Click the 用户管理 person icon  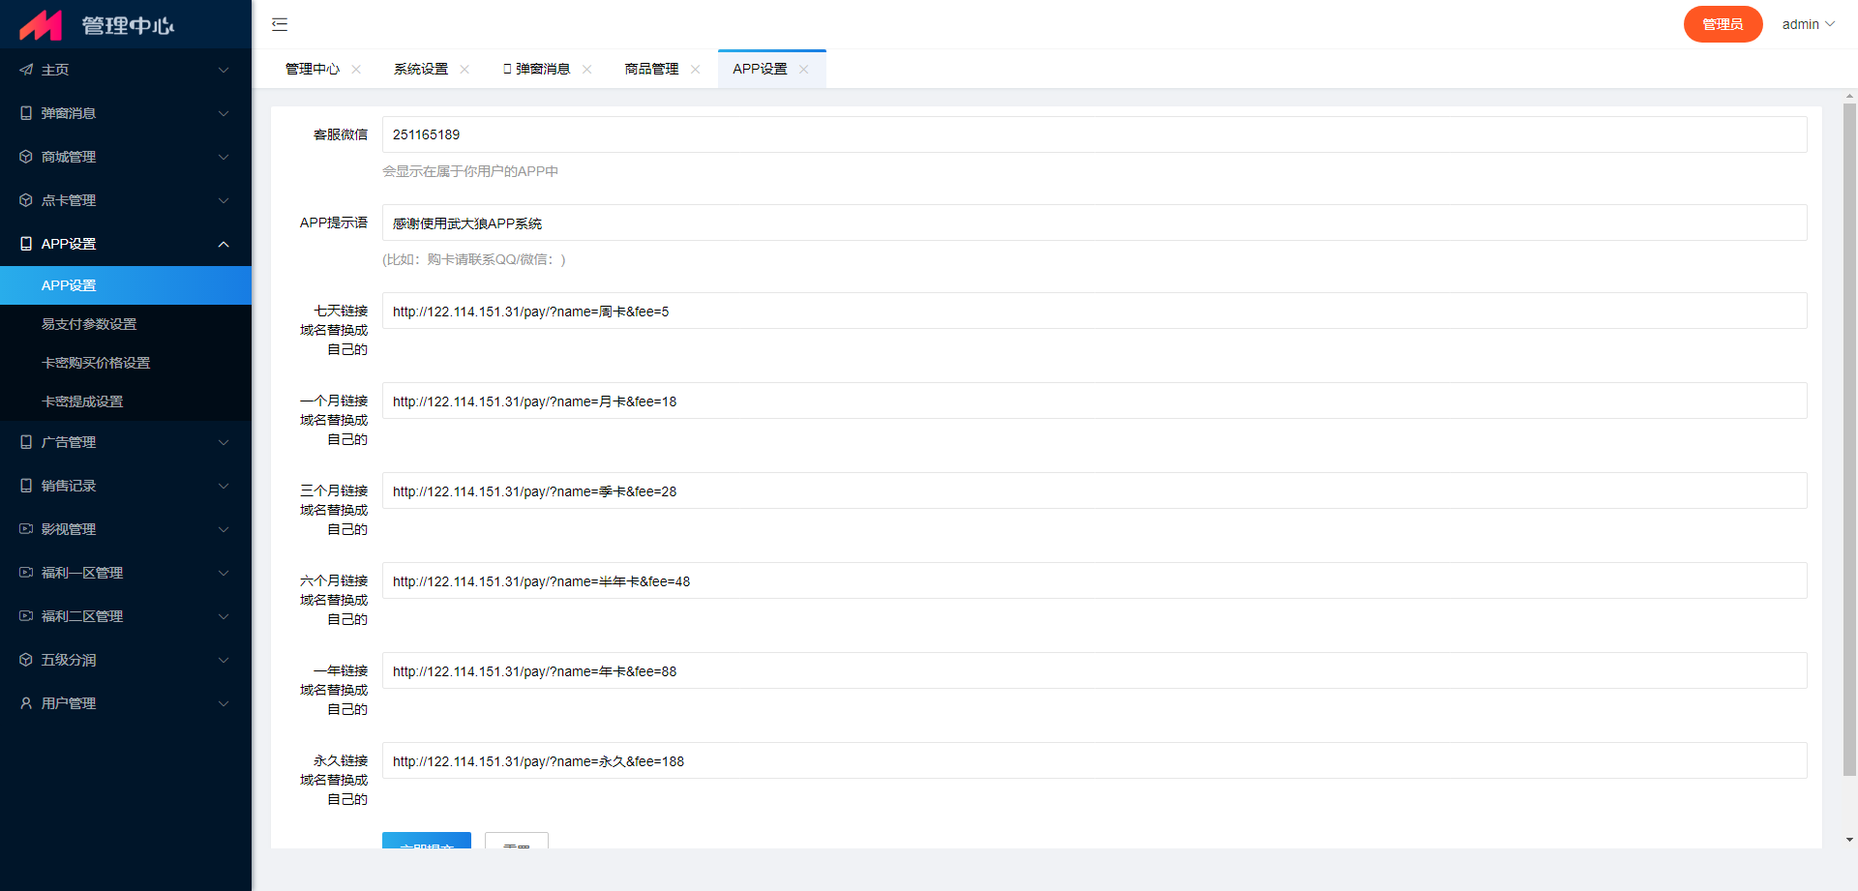click(x=26, y=703)
